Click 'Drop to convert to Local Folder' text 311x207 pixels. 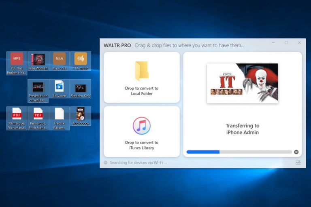click(x=142, y=91)
